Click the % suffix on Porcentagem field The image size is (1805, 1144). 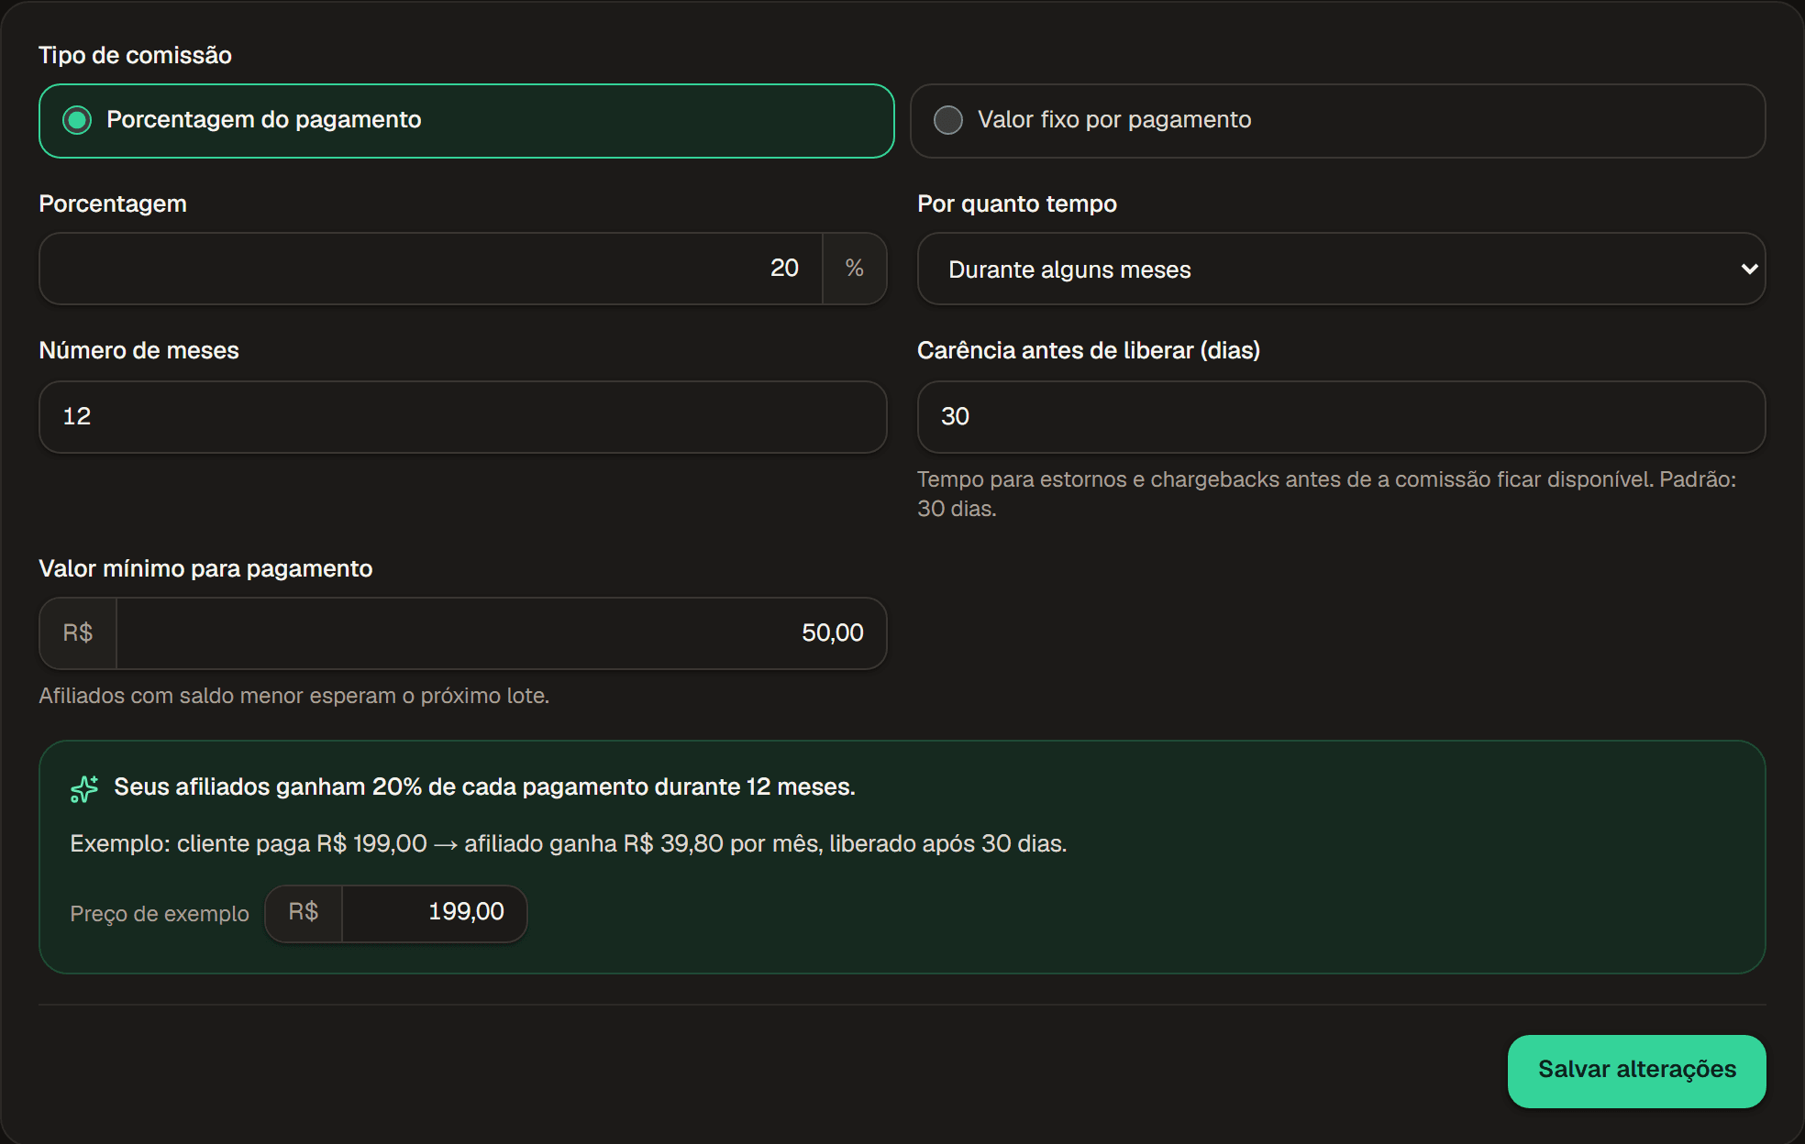coord(855,269)
